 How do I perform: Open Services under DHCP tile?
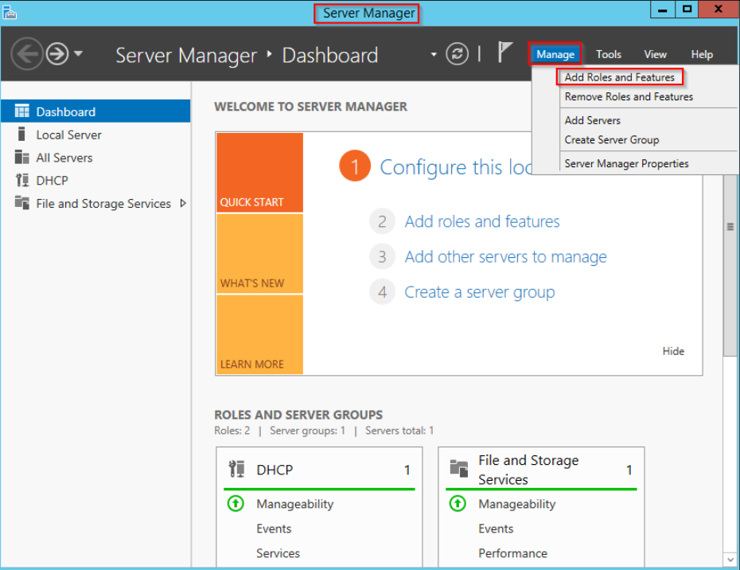coord(278,553)
